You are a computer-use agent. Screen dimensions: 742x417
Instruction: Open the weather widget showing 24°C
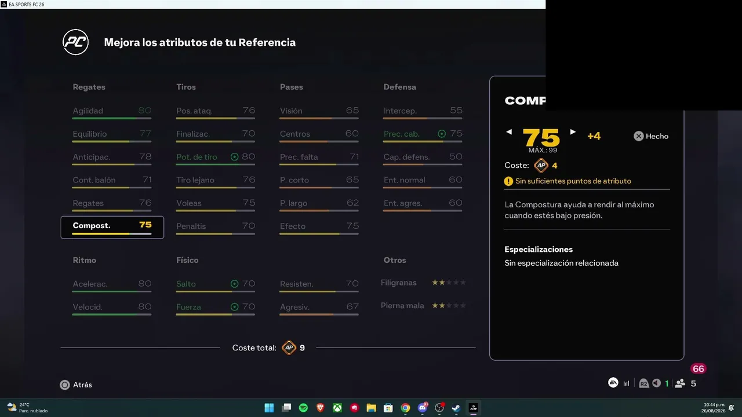pos(27,408)
